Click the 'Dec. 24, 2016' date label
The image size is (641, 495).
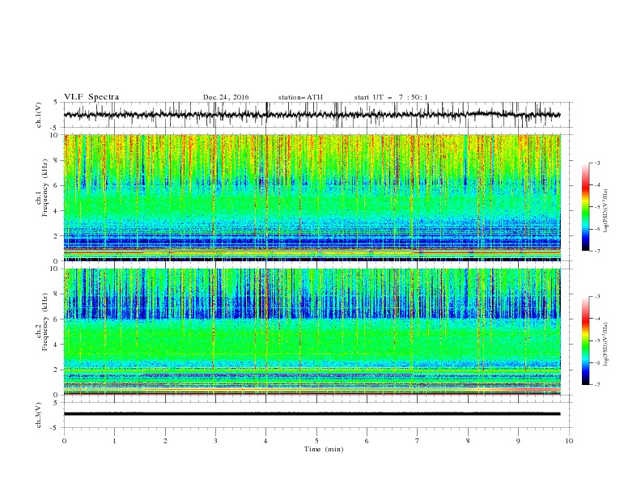pyautogui.click(x=226, y=97)
